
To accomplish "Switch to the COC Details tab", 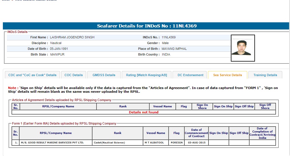I will pyautogui.click(x=74, y=75).
